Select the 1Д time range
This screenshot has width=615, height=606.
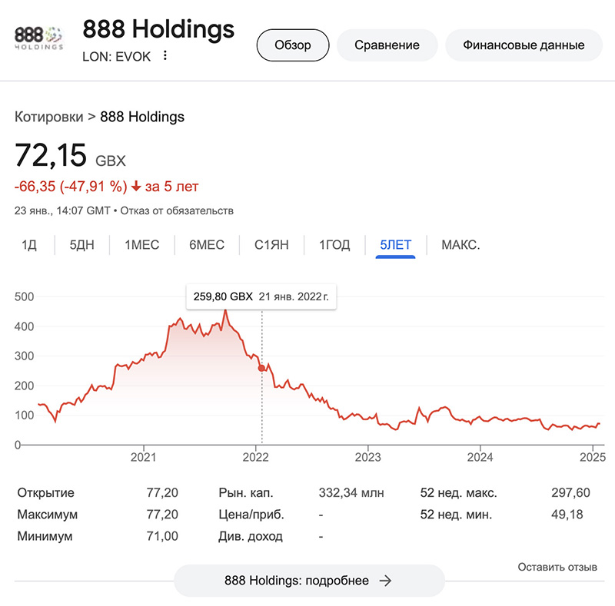click(29, 245)
